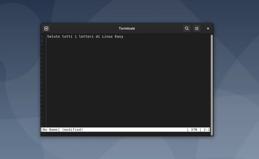Place cursor inside the vim editing area

click(126, 76)
